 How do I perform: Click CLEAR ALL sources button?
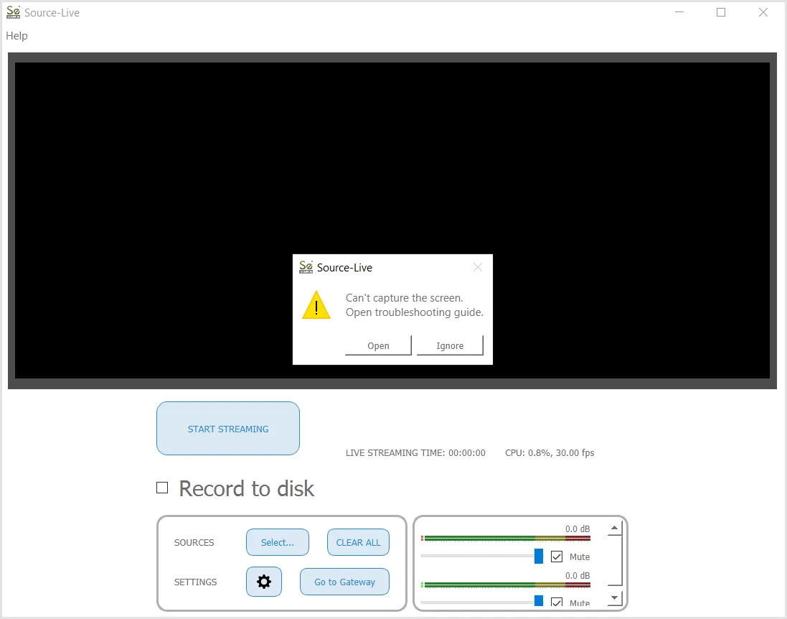click(359, 542)
